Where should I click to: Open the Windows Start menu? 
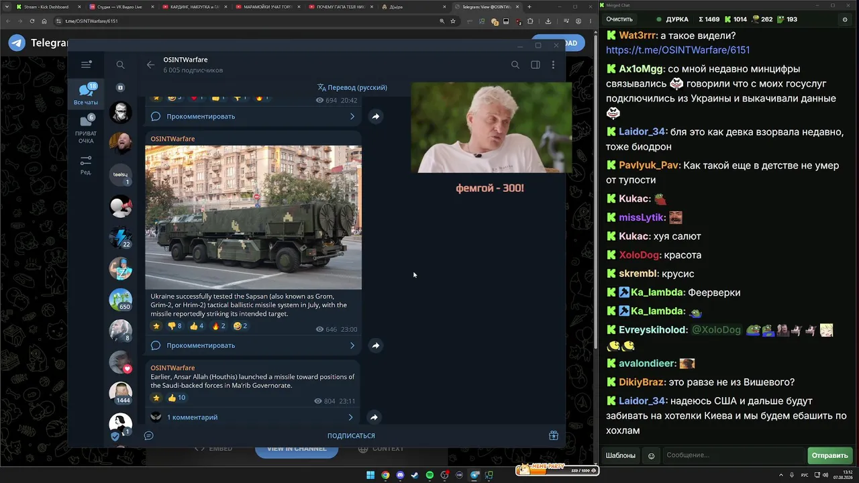click(370, 475)
